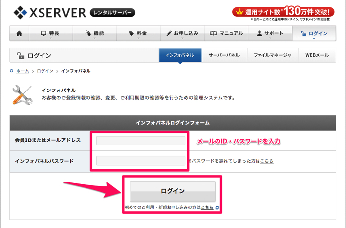Click the インフォパネル breadcrumb text
This screenshot has width=346, height=228.
click(76, 71)
